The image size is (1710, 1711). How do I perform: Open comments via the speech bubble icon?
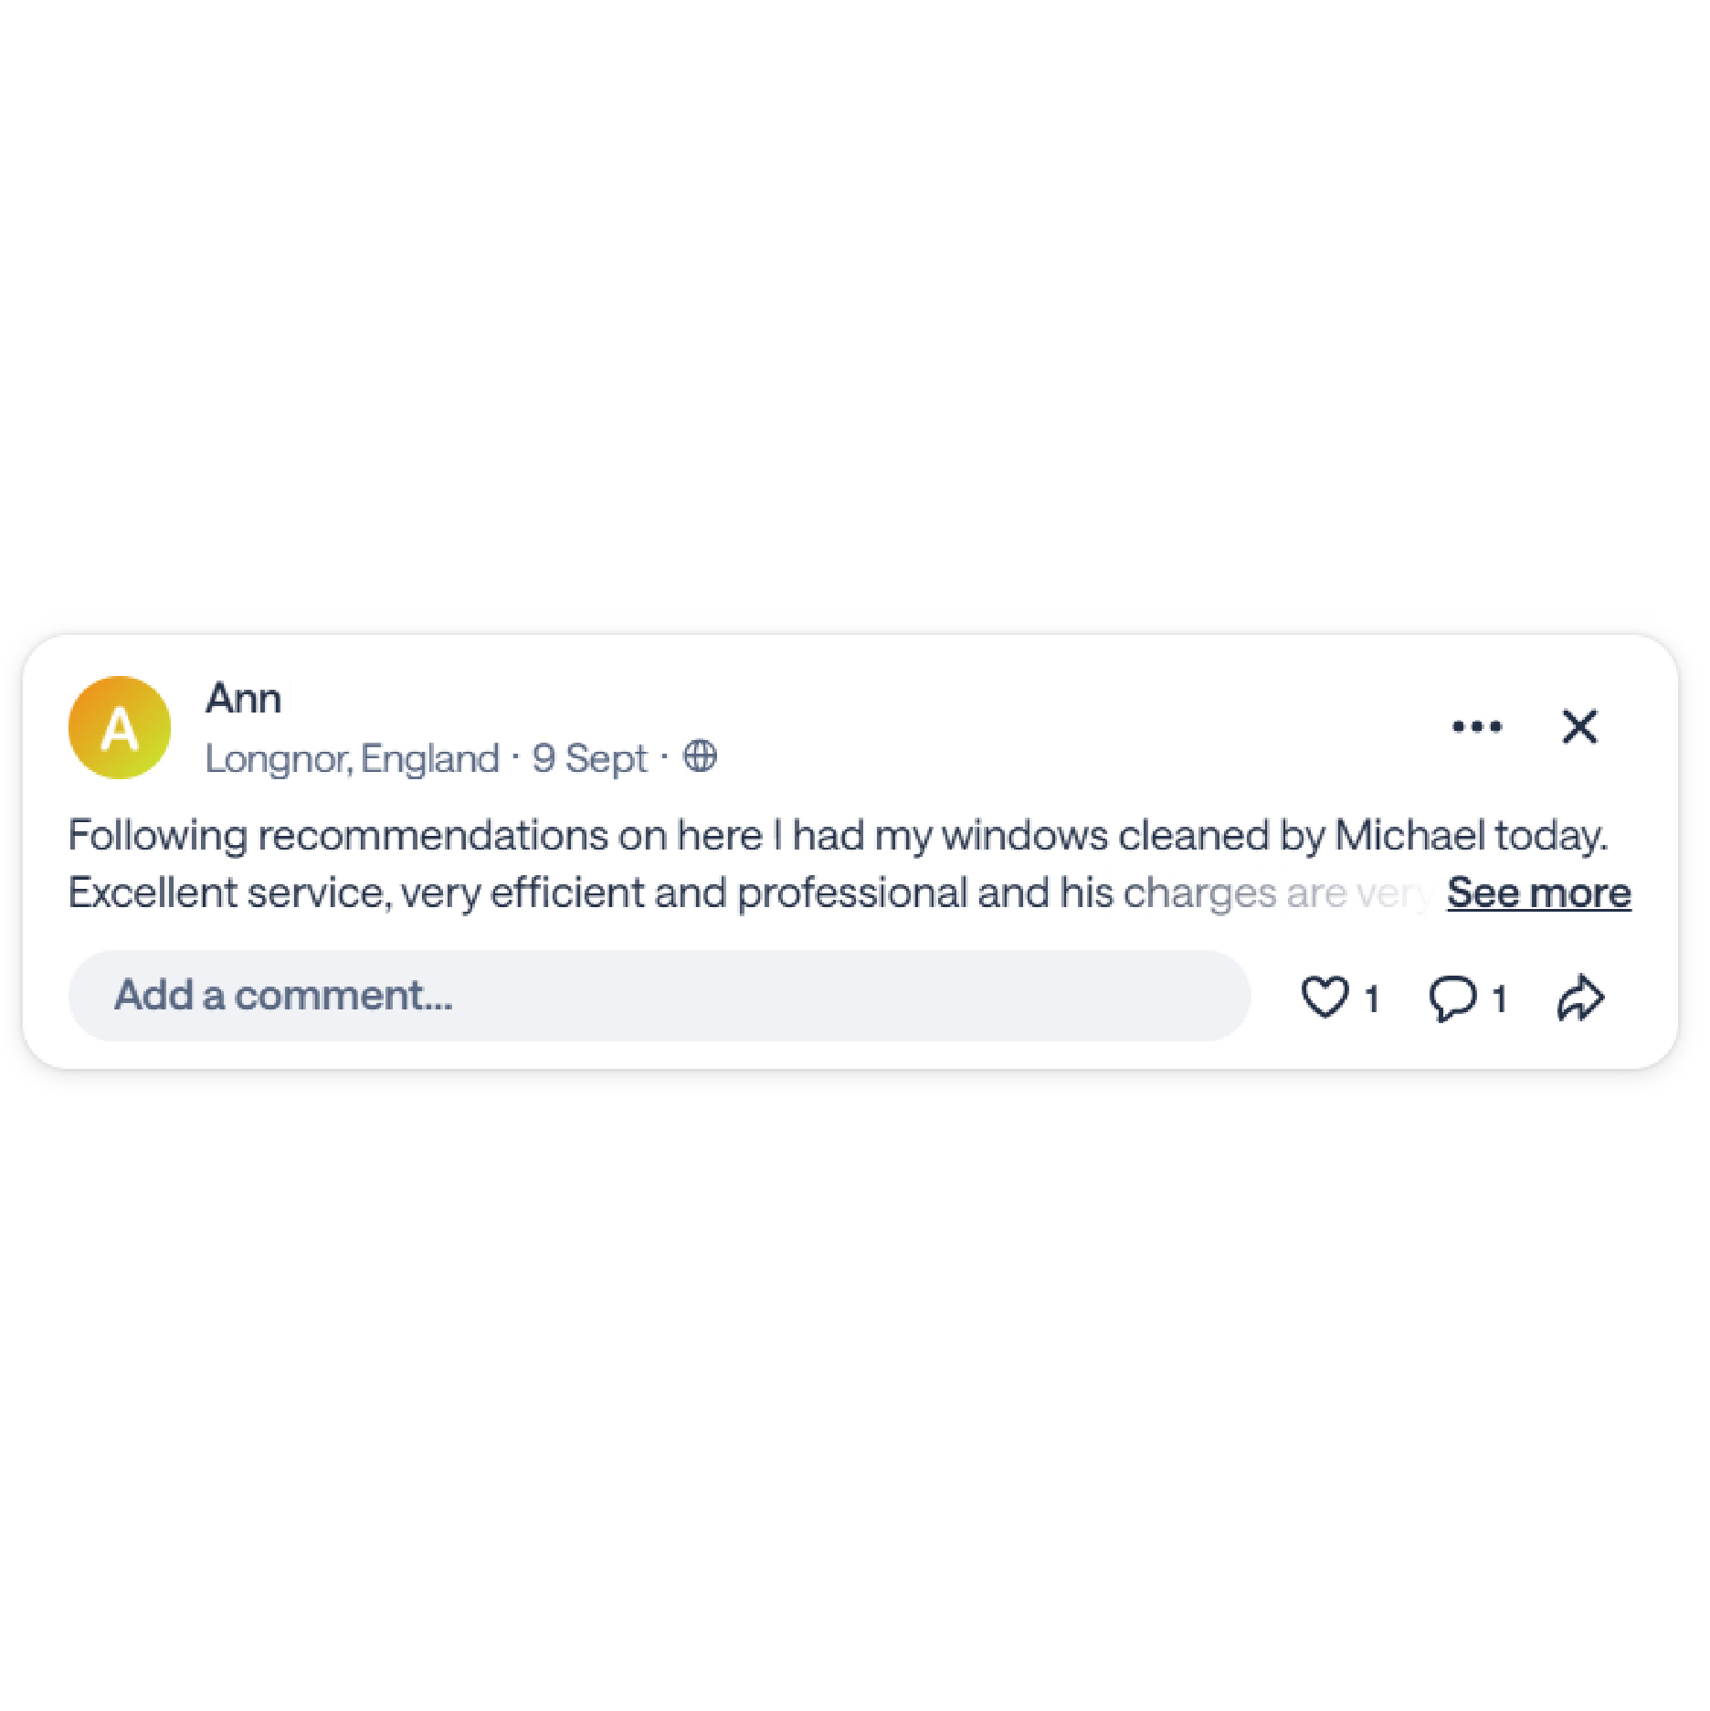(1452, 998)
